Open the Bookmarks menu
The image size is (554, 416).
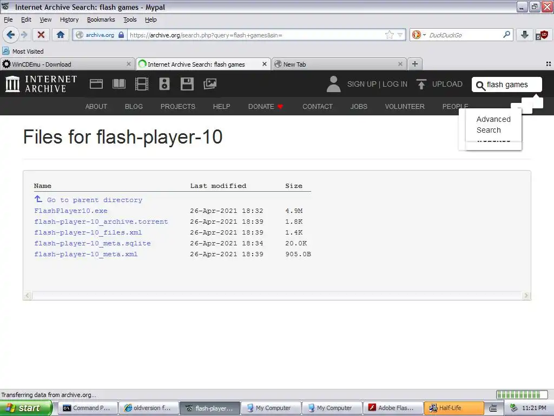coord(101,19)
